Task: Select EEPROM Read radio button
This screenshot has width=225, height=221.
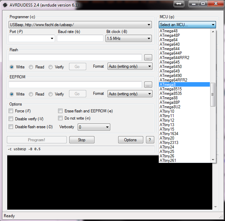Action: [x=31, y=94]
